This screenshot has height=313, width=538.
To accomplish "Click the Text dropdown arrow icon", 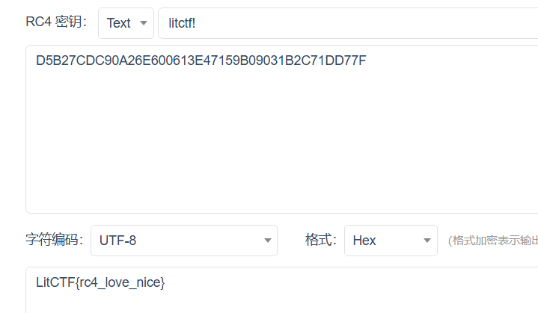I will [143, 23].
